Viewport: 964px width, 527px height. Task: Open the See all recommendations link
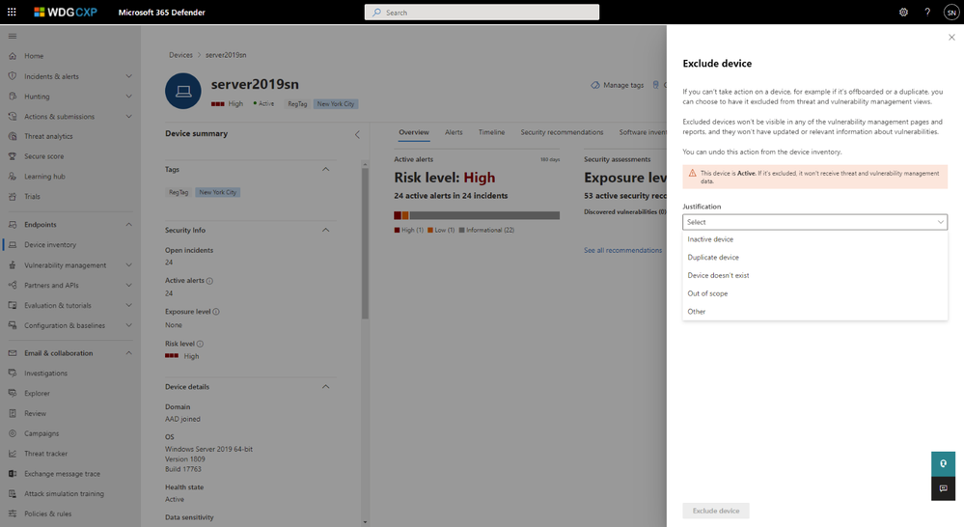[622, 250]
